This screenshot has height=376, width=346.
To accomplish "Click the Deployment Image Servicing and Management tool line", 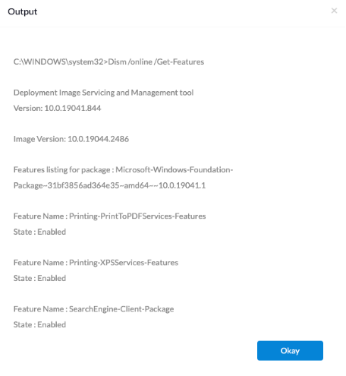I will tap(103, 93).
